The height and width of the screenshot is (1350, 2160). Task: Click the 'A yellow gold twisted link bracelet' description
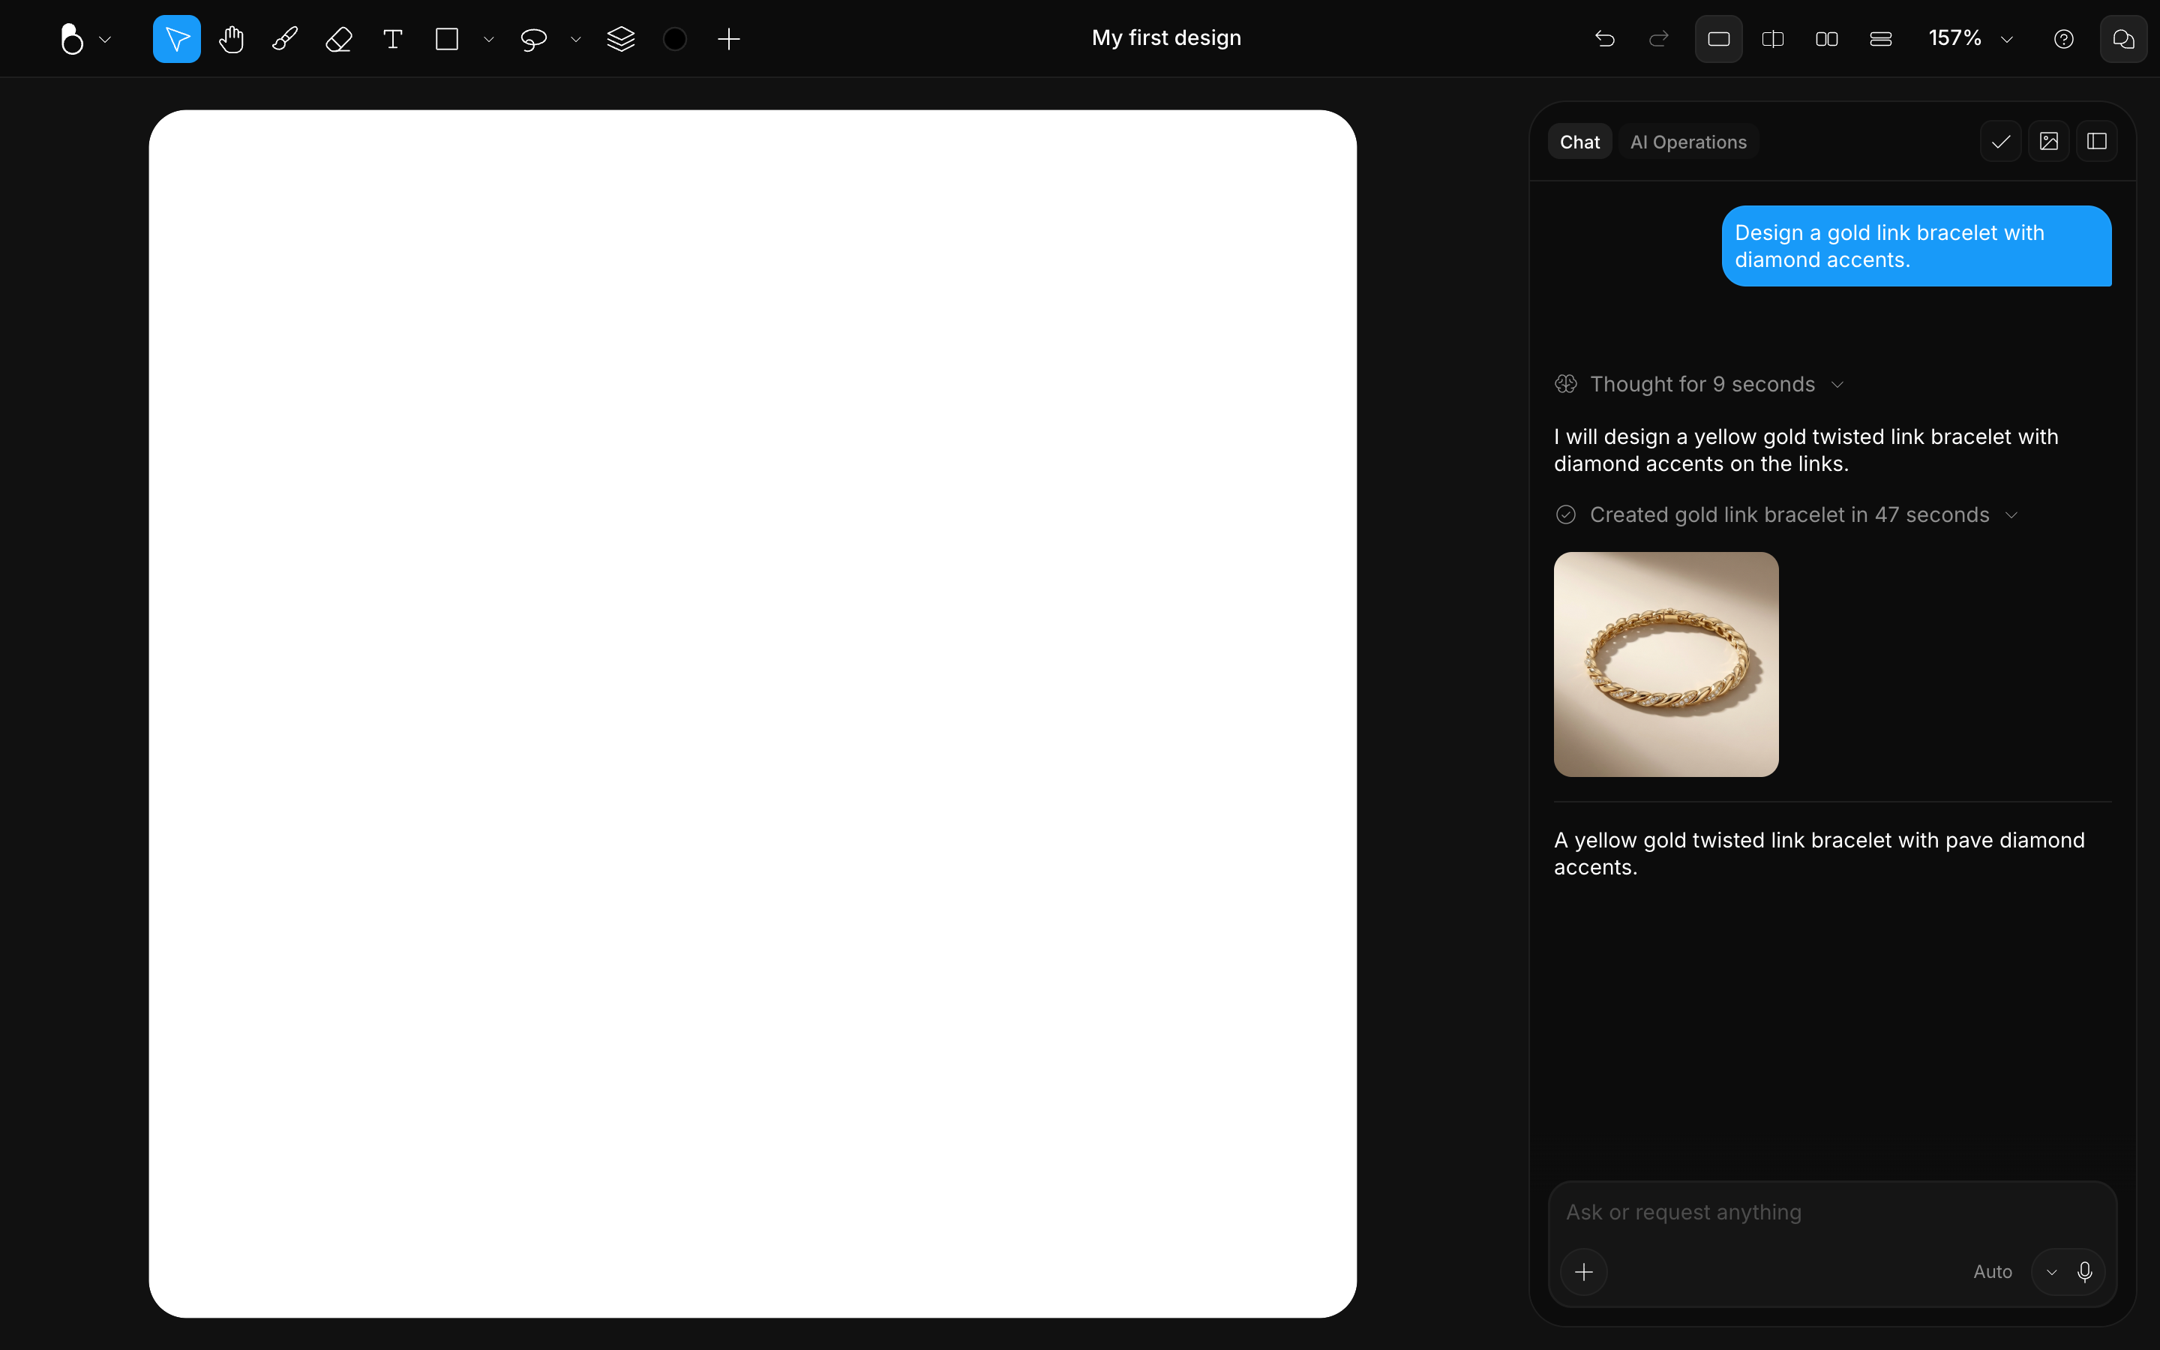click(1819, 853)
